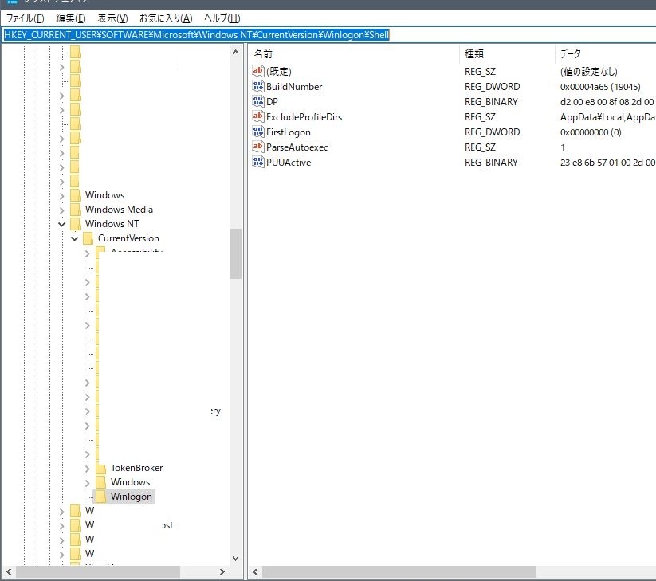This screenshot has width=656, height=581.
Task: Select the ExcludeProfileDirs string value icon
Action: coord(257,116)
